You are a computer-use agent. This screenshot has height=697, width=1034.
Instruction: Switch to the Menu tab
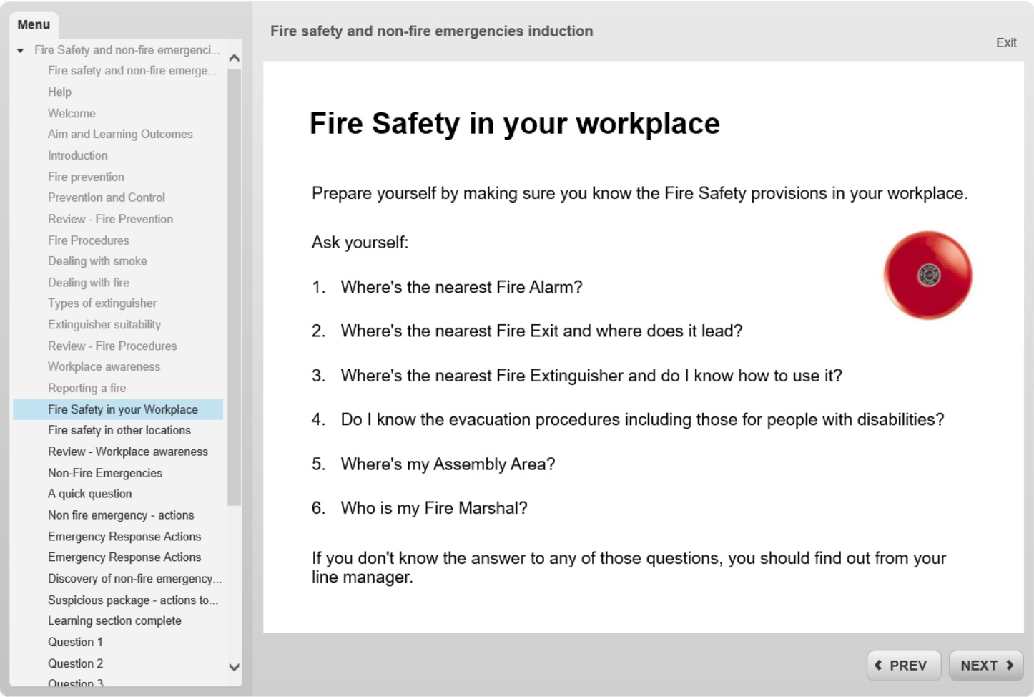pyautogui.click(x=34, y=24)
